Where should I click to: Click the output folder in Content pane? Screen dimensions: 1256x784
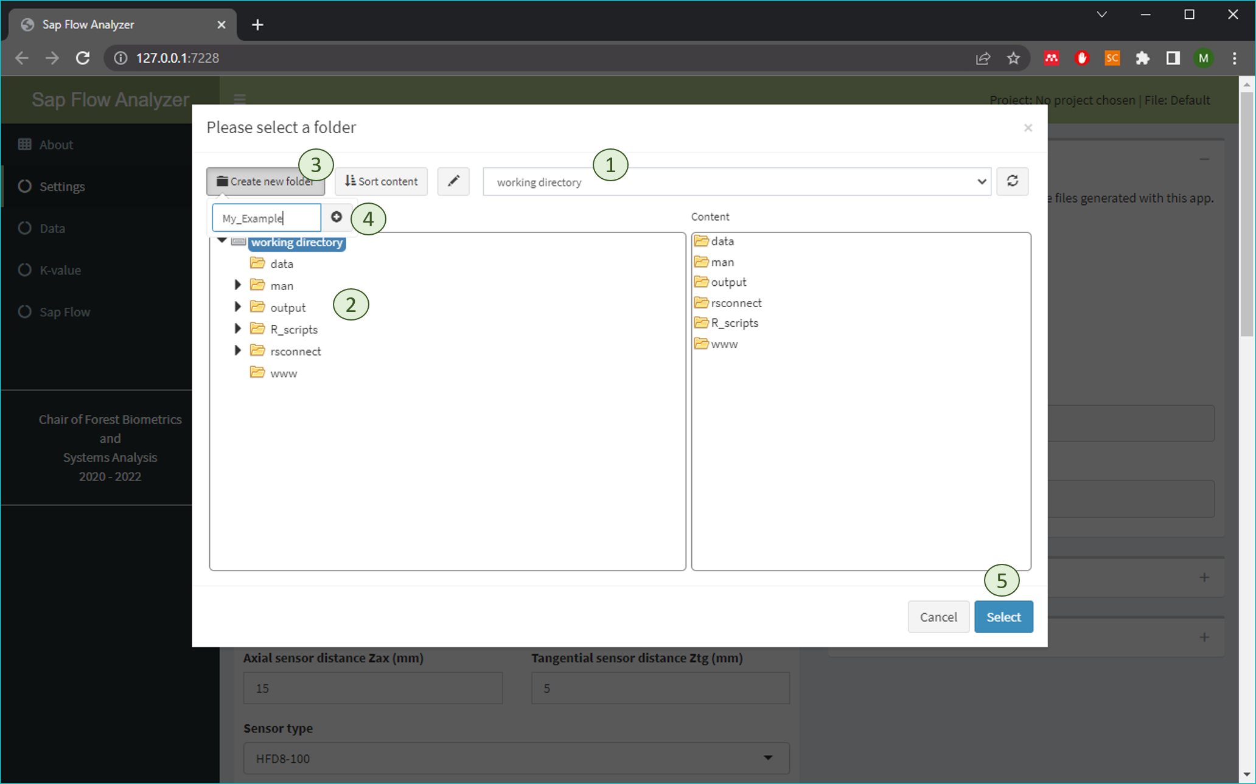728,282
